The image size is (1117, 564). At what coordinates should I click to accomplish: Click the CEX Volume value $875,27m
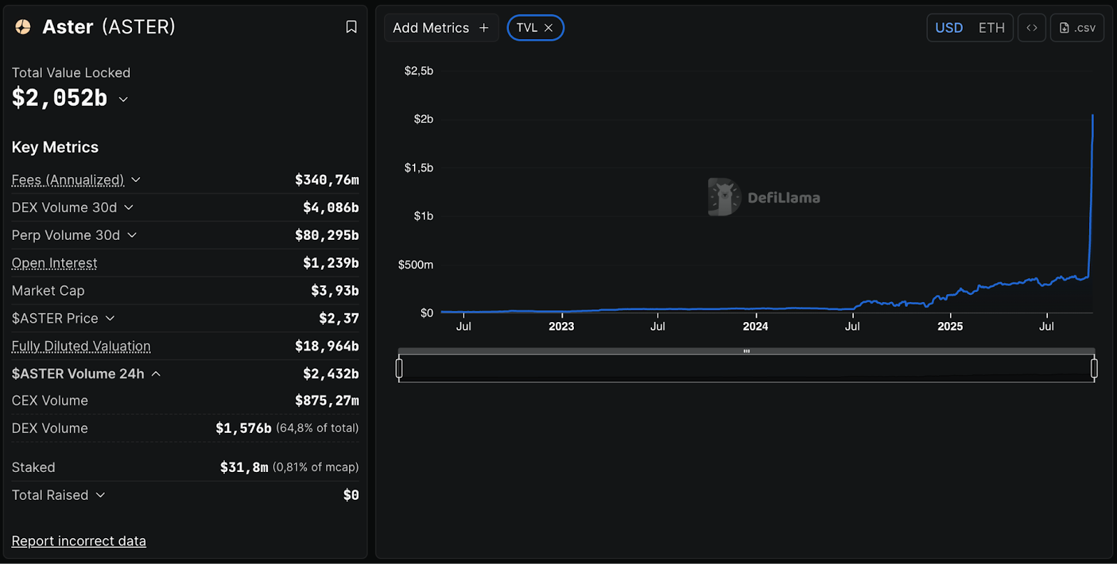(x=327, y=401)
